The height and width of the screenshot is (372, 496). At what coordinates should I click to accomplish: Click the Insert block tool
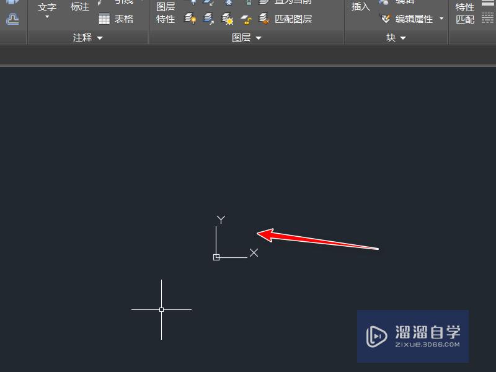point(360,7)
